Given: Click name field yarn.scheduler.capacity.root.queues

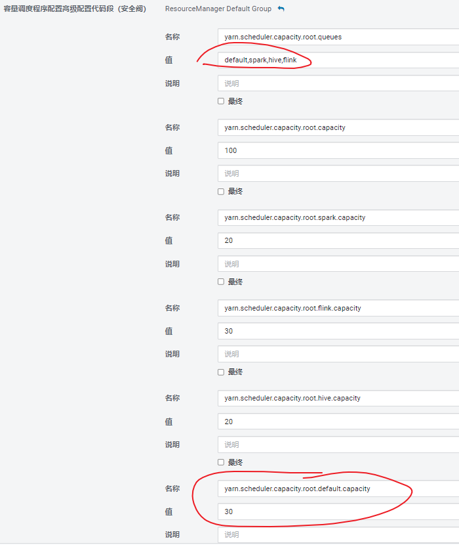Looking at the screenshot, I should (338, 37).
